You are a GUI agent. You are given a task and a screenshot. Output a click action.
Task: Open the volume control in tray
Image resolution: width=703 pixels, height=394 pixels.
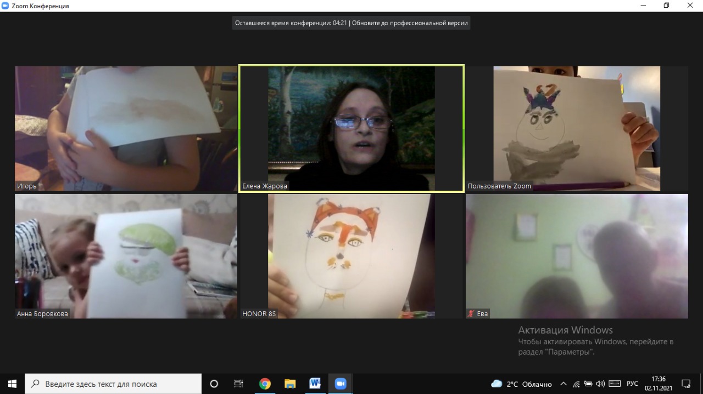600,384
